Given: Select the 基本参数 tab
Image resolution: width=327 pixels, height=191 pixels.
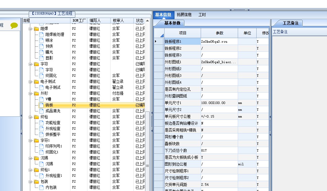Looking at the screenshot, I should (172, 23).
